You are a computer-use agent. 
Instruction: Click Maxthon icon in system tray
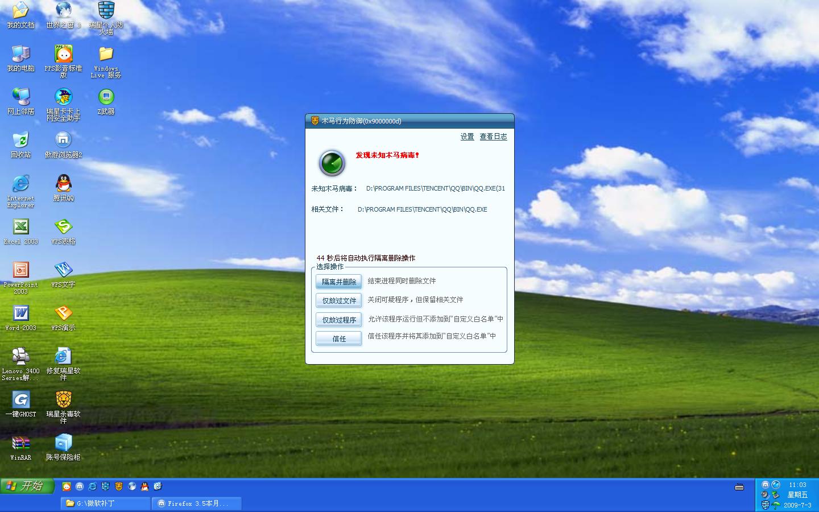tap(765, 485)
